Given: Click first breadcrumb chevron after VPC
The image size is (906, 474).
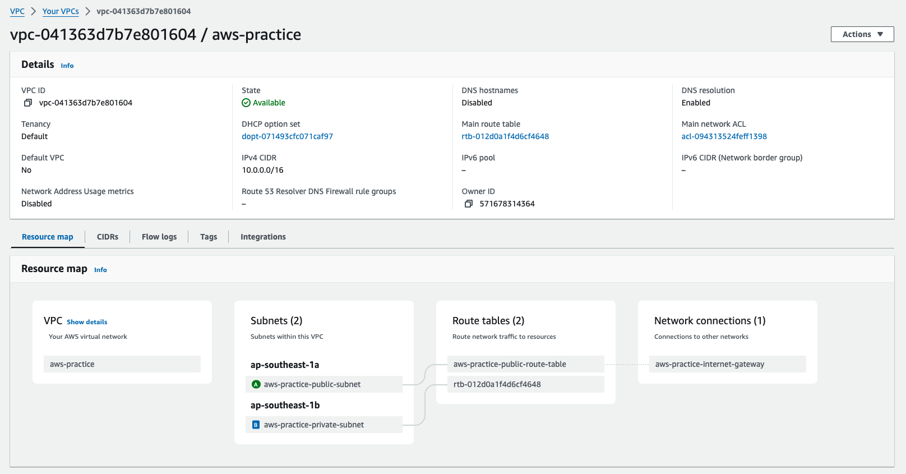Looking at the screenshot, I should pyautogui.click(x=34, y=11).
